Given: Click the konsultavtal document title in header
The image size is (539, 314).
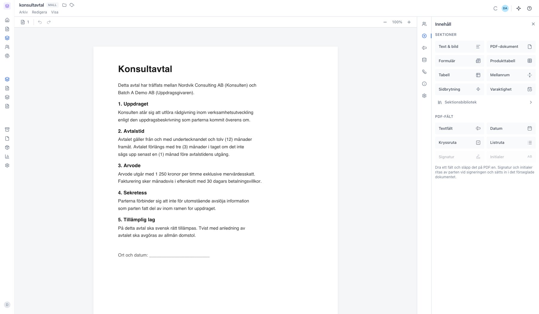Looking at the screenshot, I should 31,5.
